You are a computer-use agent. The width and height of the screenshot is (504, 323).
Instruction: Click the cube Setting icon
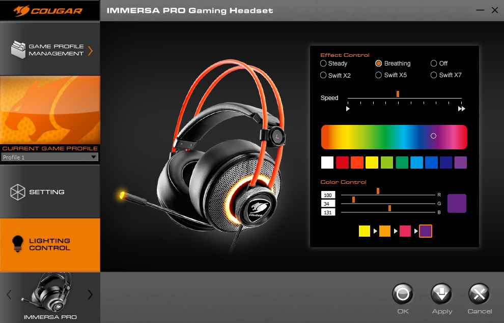[18, 192]
